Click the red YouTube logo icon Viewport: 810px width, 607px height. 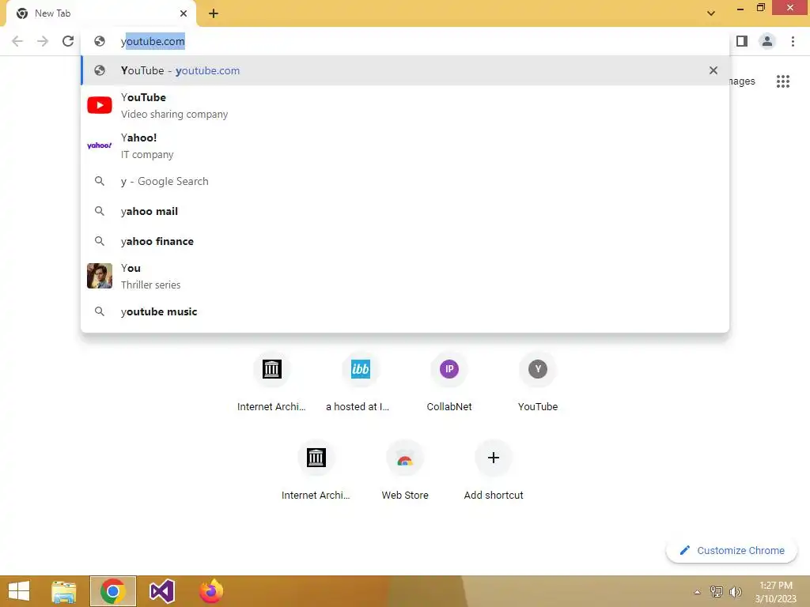coord(100,105)
